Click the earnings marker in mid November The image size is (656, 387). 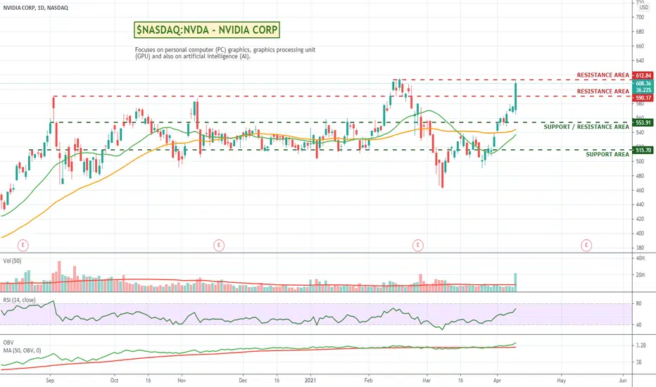tap(218, 245)
